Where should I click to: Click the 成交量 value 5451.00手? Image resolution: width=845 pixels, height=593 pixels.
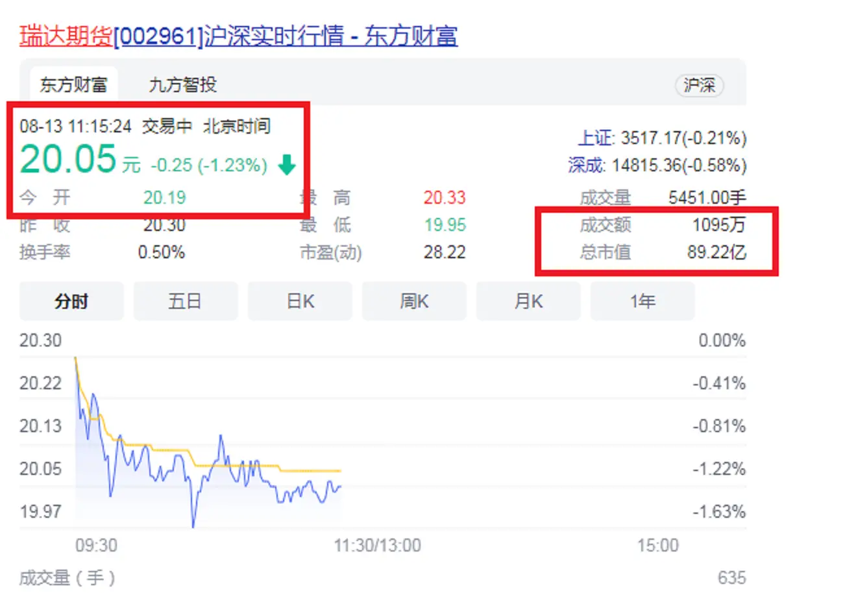tap(707, 197)
